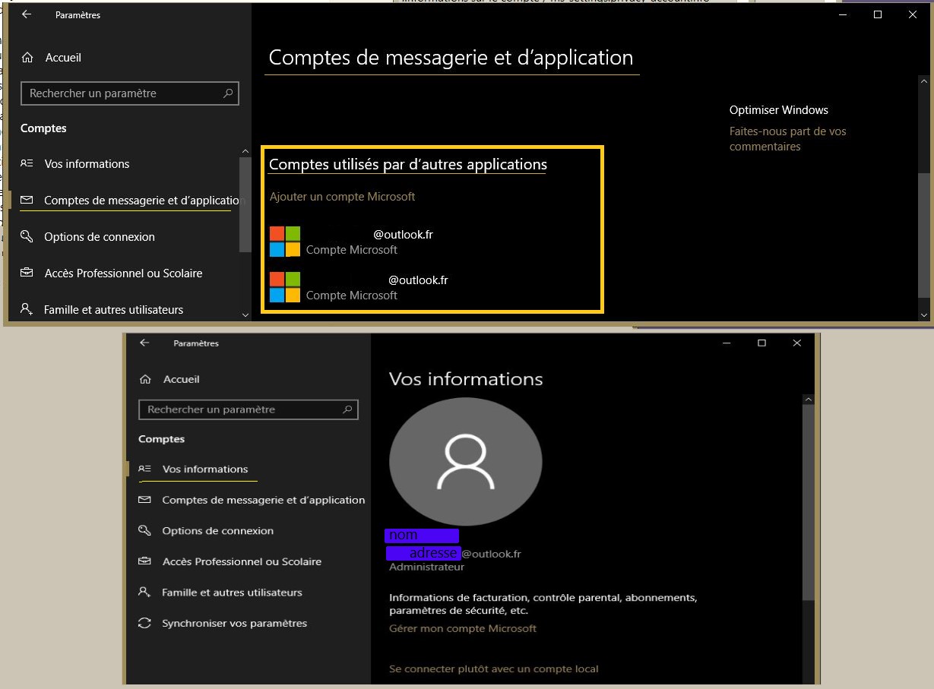Focus the Rechercher un paramètre field in the upper window

(130, 93)
